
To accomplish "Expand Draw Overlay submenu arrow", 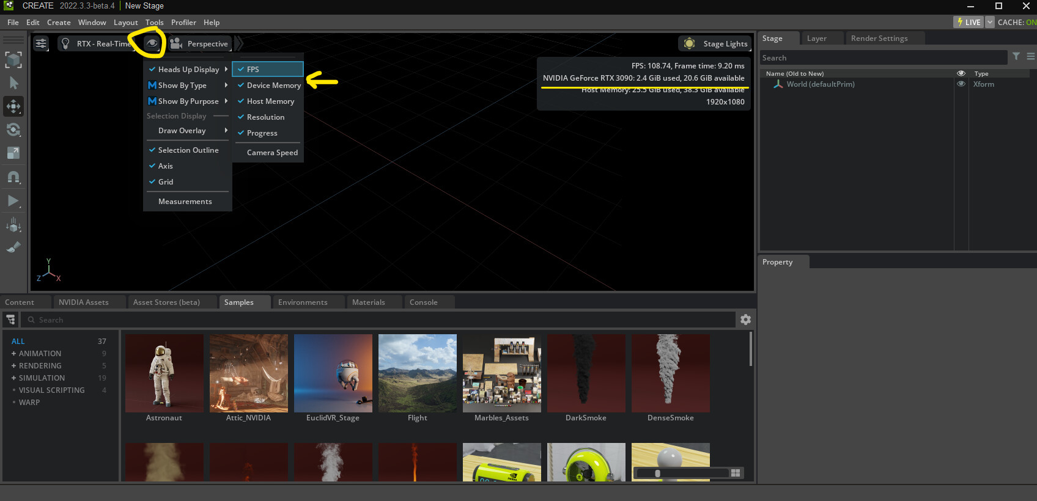I will 226,130.
